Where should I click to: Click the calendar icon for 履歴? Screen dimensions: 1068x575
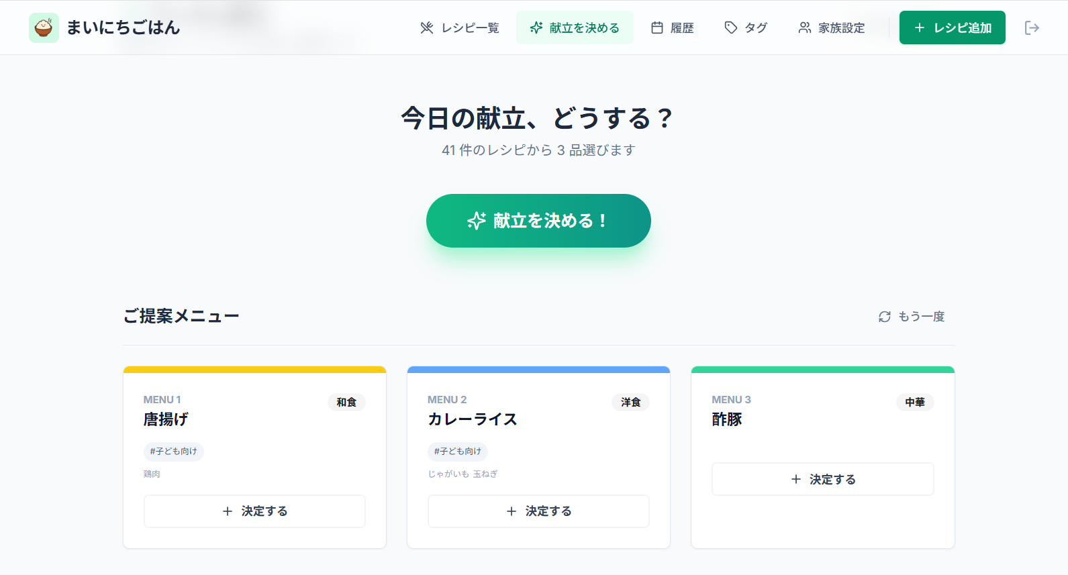[x=657, y=28]
